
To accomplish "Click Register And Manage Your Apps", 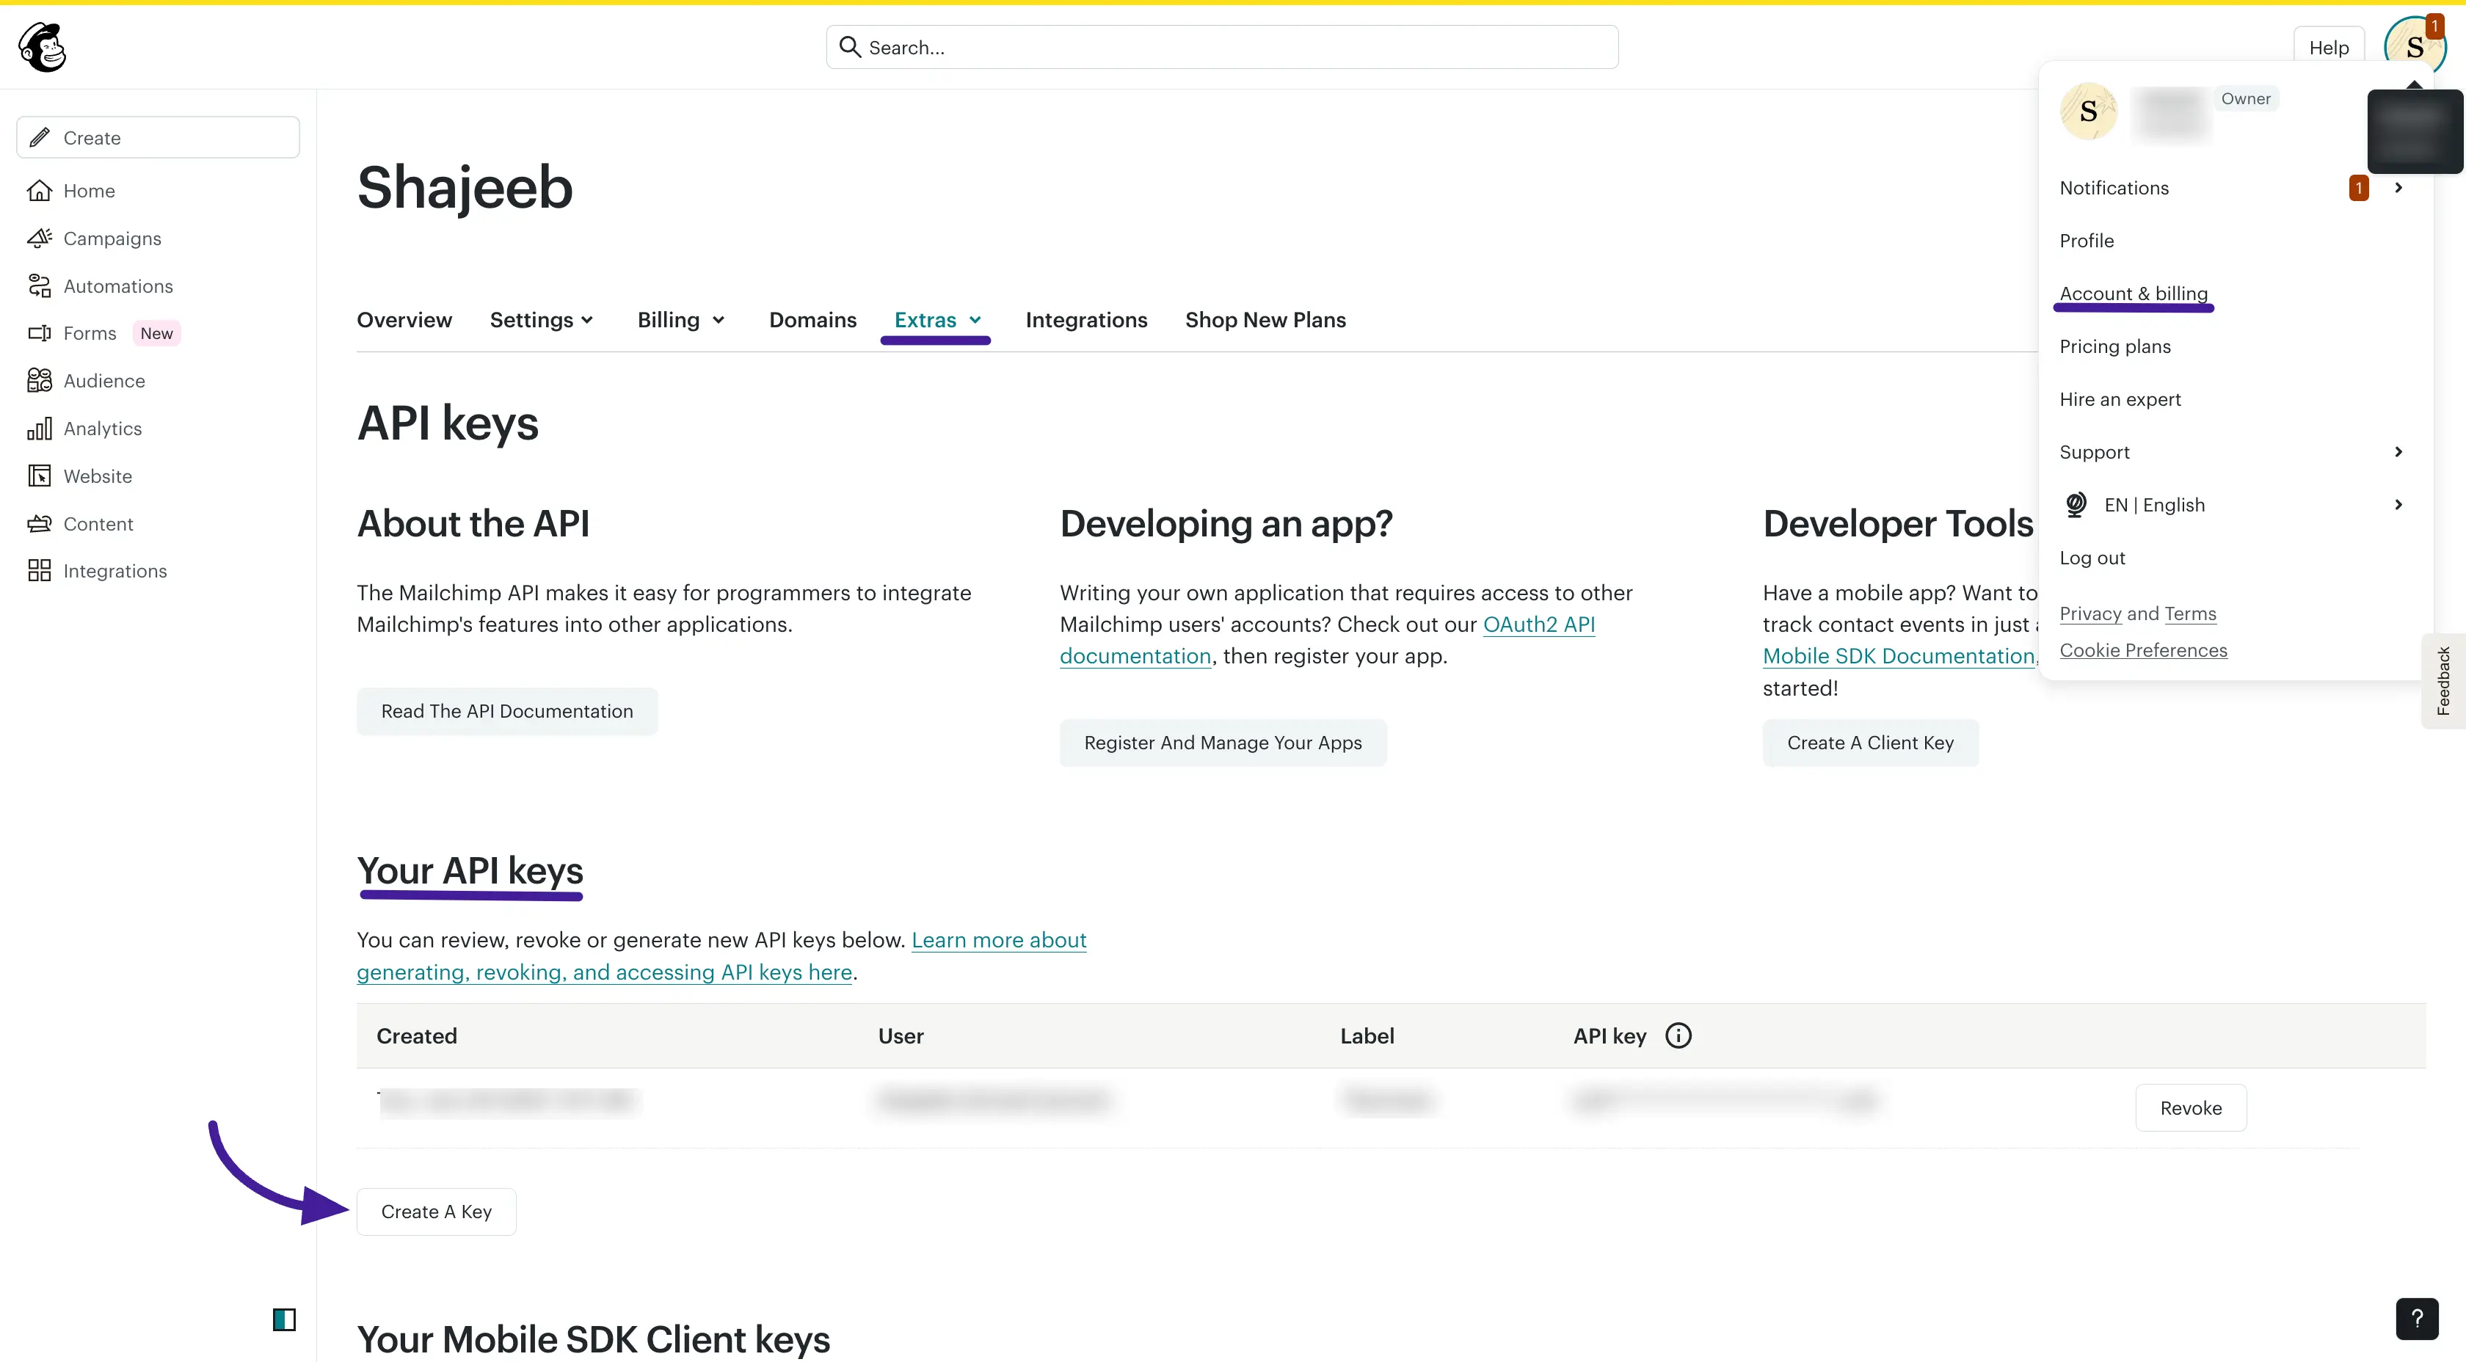I will pos(1223,742).
